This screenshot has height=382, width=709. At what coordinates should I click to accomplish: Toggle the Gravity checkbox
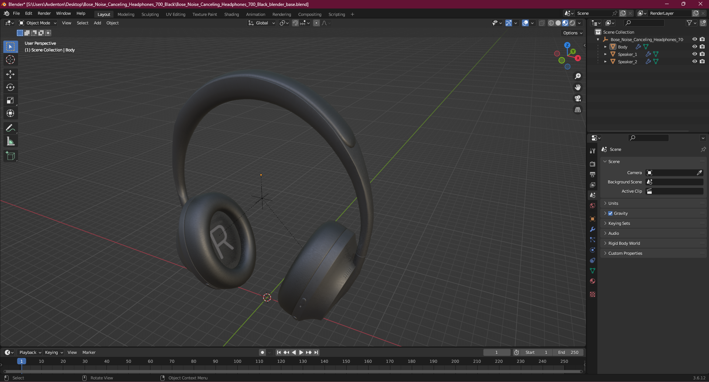610,213
